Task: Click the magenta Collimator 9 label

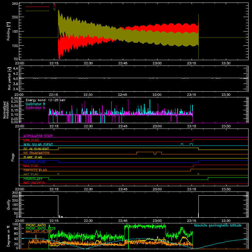Action: 35,108
